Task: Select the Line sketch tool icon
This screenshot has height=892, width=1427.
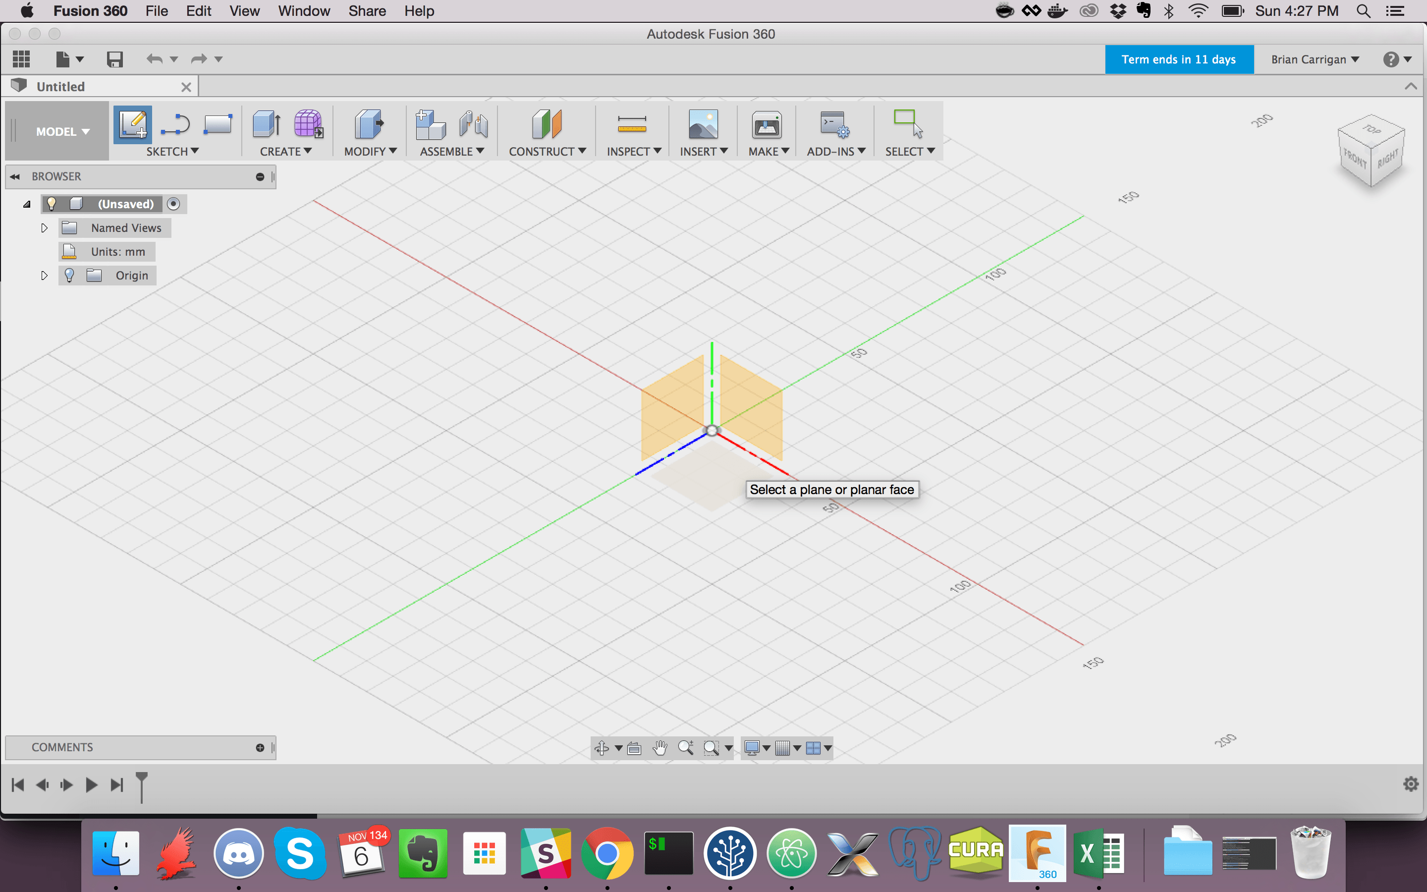Action: point(175,124)
